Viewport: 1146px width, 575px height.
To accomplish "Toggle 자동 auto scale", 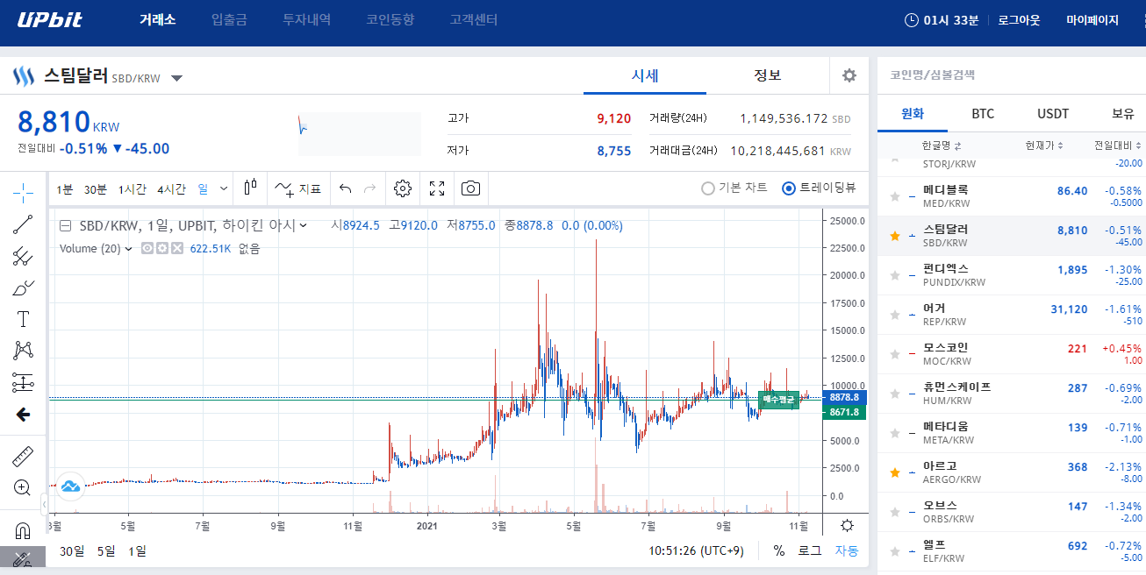I will (x=847, y=551).
